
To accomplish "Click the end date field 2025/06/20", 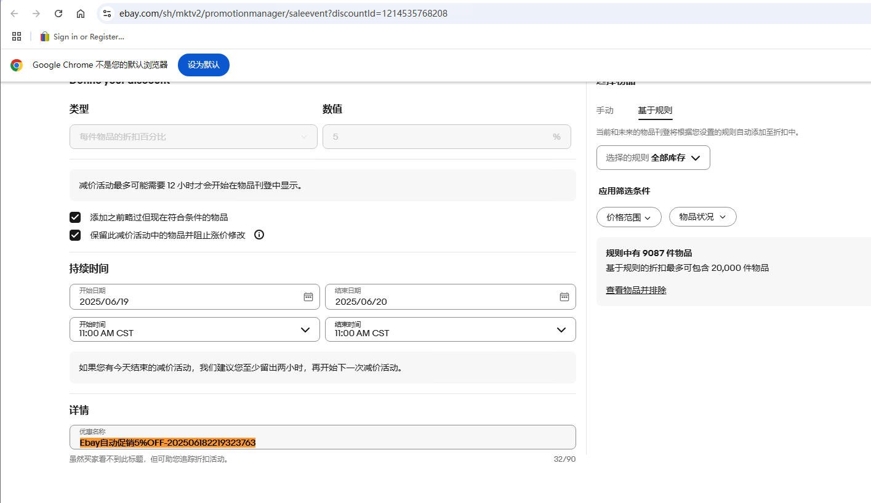I will [x=451, y=297].
